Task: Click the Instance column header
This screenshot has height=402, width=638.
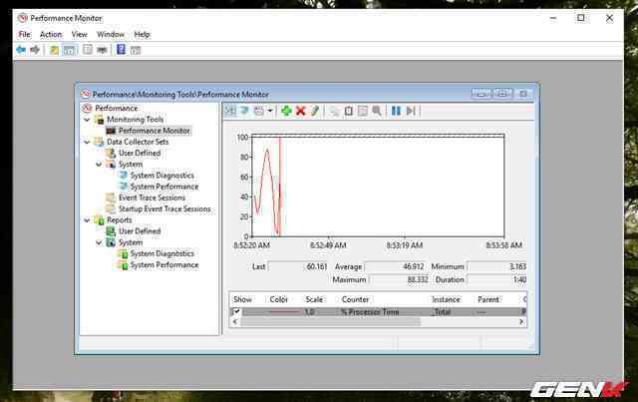Action: pyautogui.click(x=446, y=300)
